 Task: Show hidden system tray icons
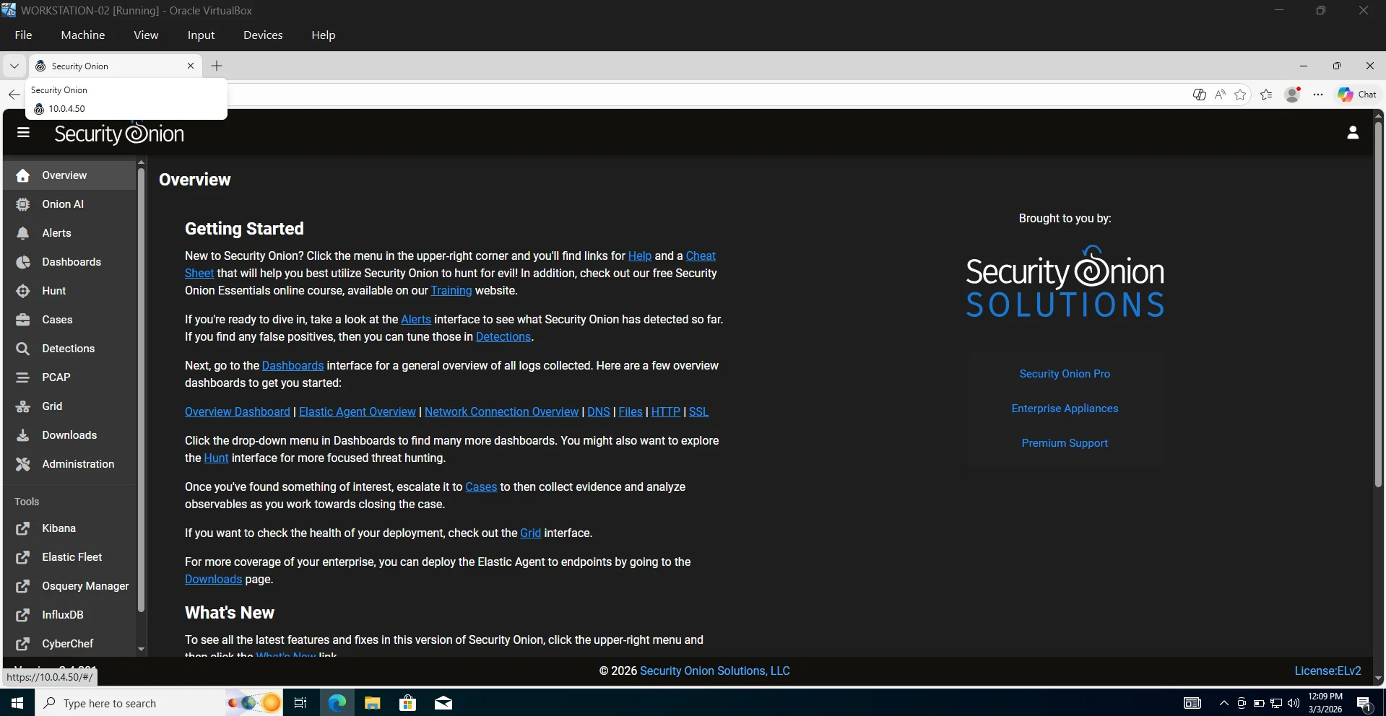(x=1223, y=703)
